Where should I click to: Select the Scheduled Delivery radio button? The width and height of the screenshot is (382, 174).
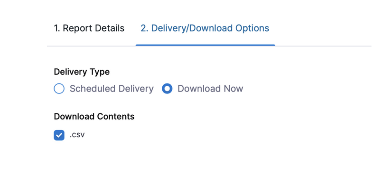coord(59,89)
